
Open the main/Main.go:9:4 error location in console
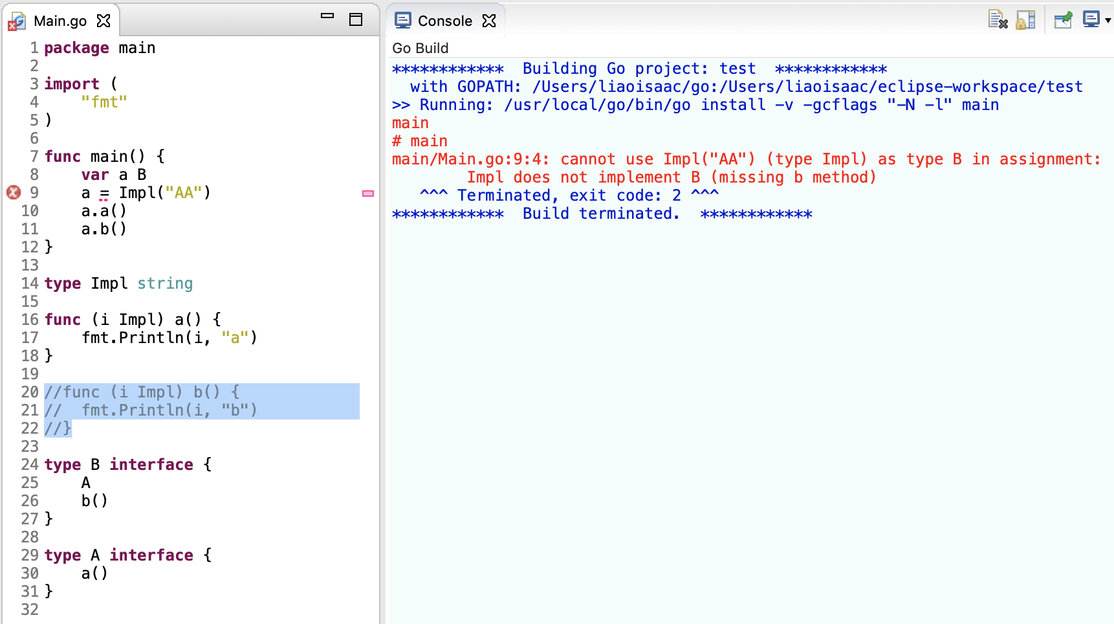pyautogui.click(x=470, y=159)
